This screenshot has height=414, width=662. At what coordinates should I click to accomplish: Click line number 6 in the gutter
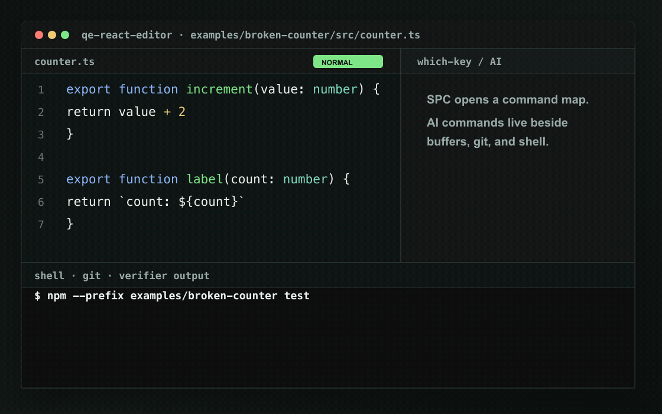point(41,202)
